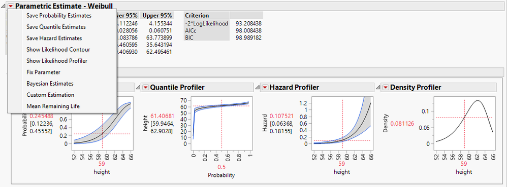Select the Criterion column header
This screenshot has width=507, height=187.
coord(207,15)
